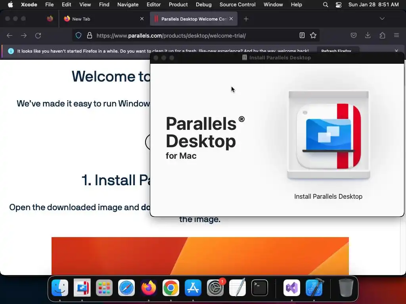This screenshot has width=406, height=304.
Task: Open the Help menu
Action: pyautogui.click(x=296, y=4)
